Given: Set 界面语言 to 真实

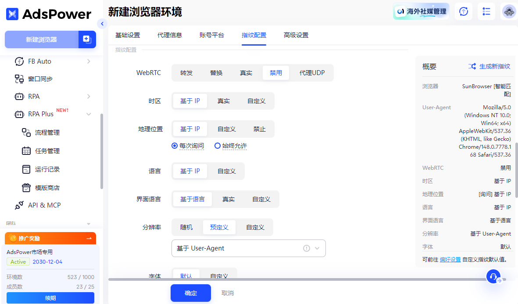Looking at the screenshot, I should tap(228, 199).
